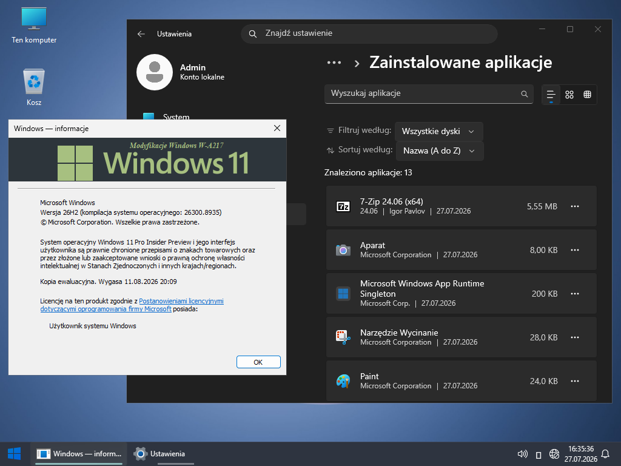Click Microsoft Windows App Runtime Singleton name
Image resolution: width=621 pixels, height=466 pixels.
[x=422, y=288]
